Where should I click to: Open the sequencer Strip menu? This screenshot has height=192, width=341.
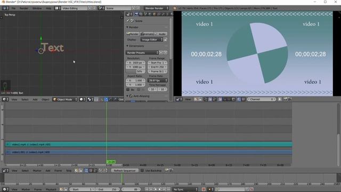[x=69, y=171]
